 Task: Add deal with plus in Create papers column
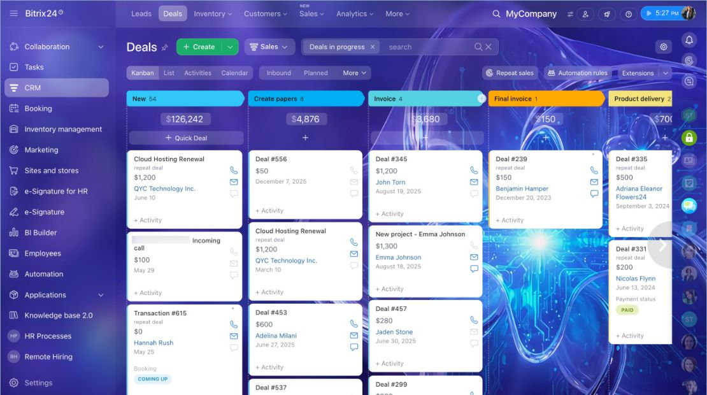coord(305,138)
